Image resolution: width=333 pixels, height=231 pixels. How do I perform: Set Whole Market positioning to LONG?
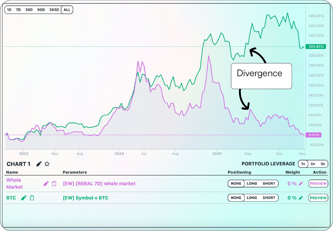(252, 184)
